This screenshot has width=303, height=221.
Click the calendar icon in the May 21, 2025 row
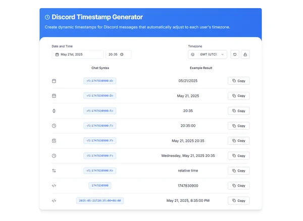54,96
